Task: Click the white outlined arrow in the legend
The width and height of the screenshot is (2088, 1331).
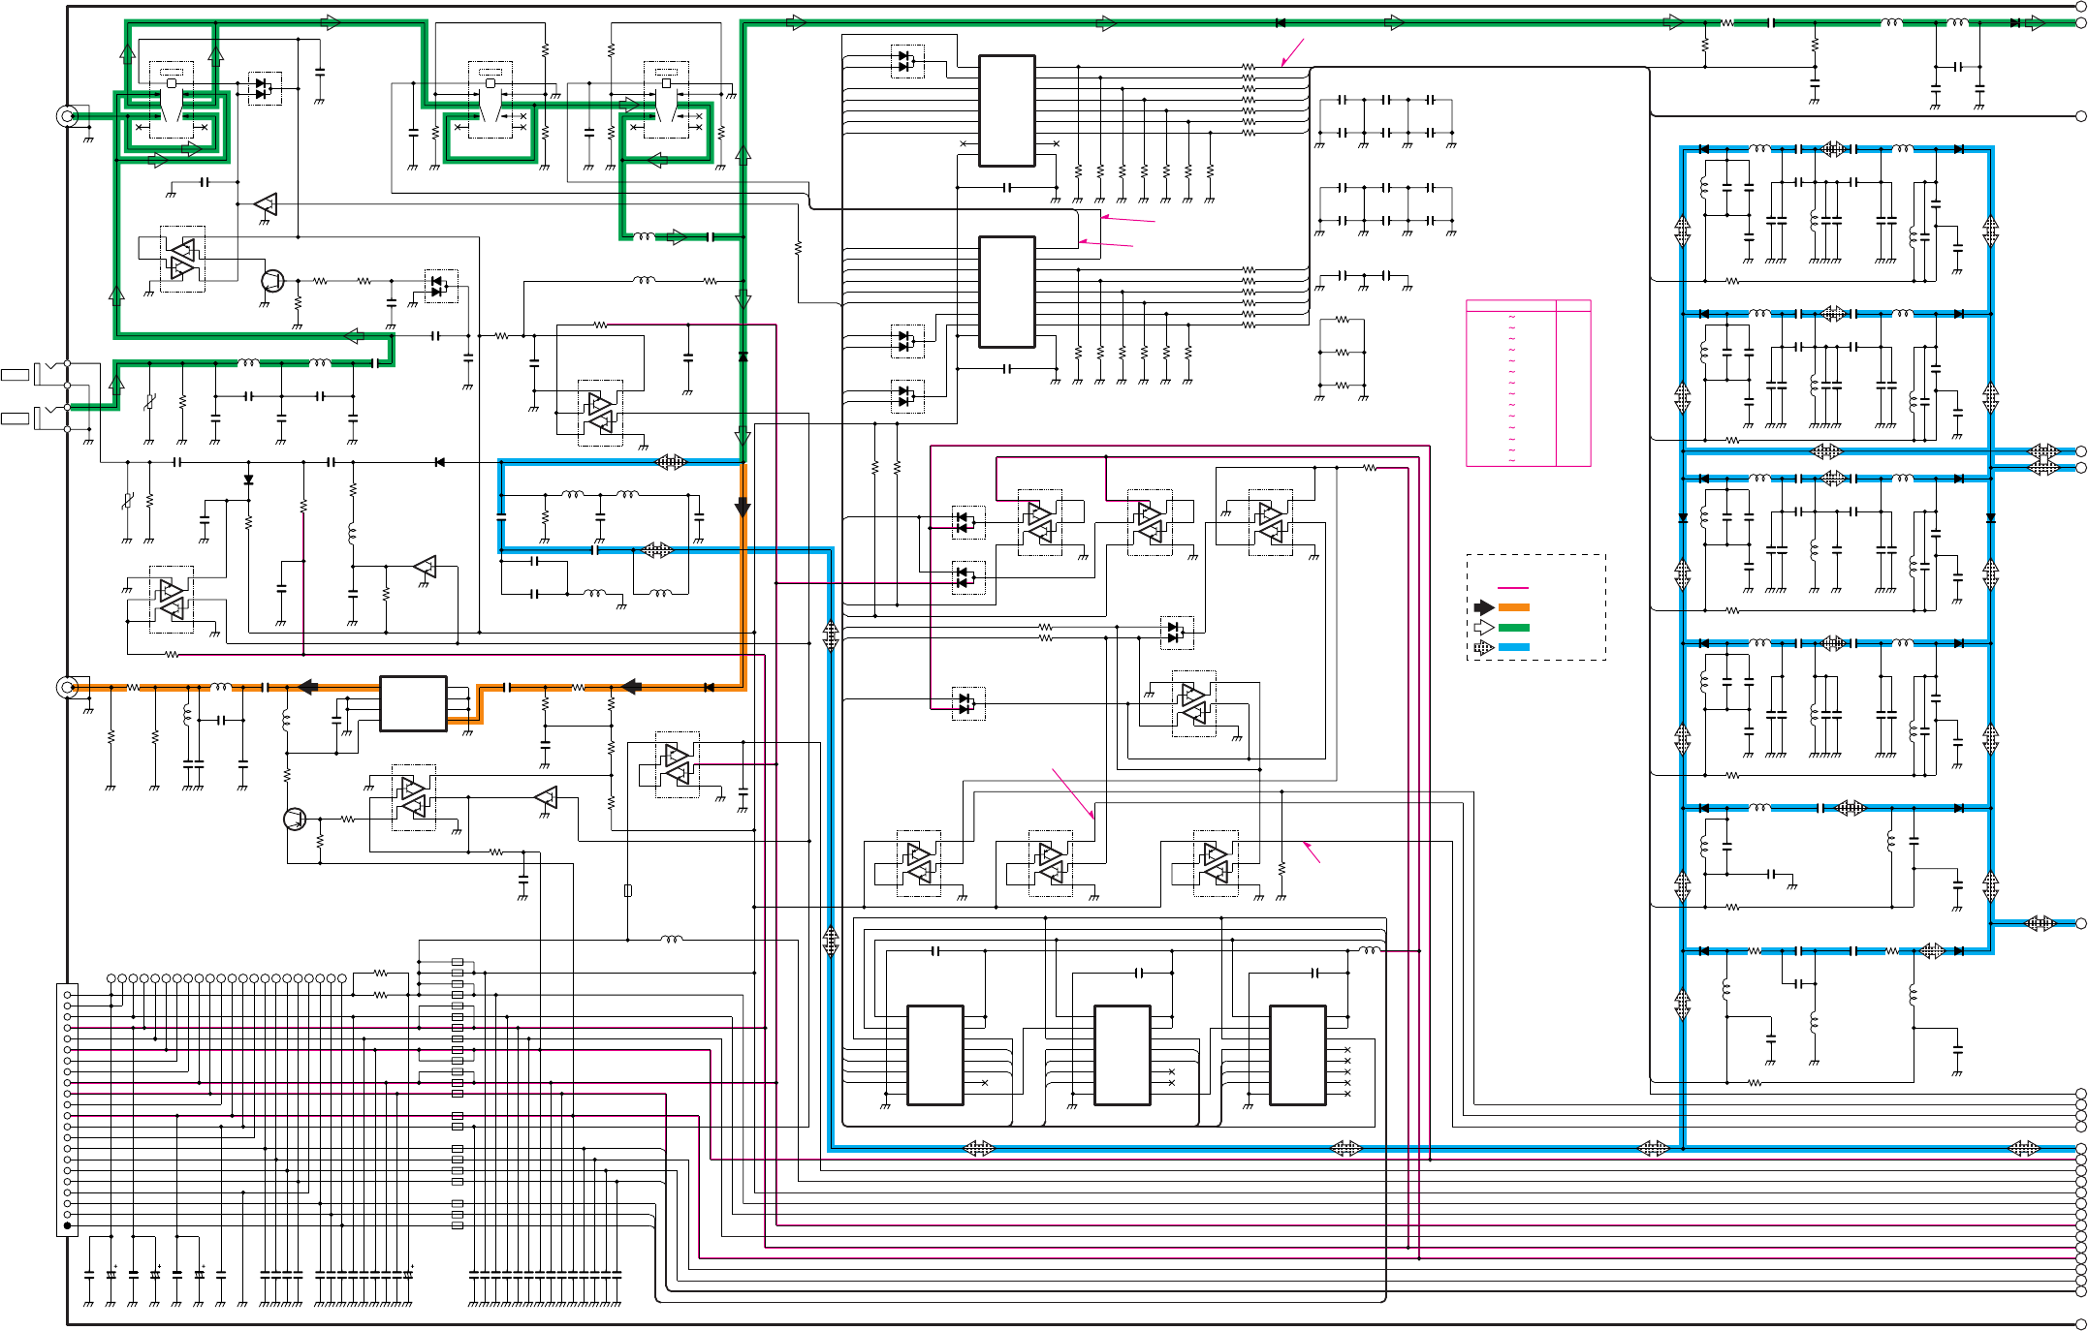Action: [1484, 628]
